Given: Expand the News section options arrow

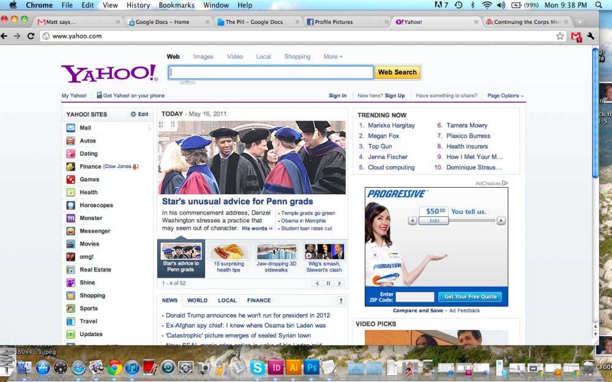Looking at the screenshot, I should pyautogui.click(x=341, y=300).
